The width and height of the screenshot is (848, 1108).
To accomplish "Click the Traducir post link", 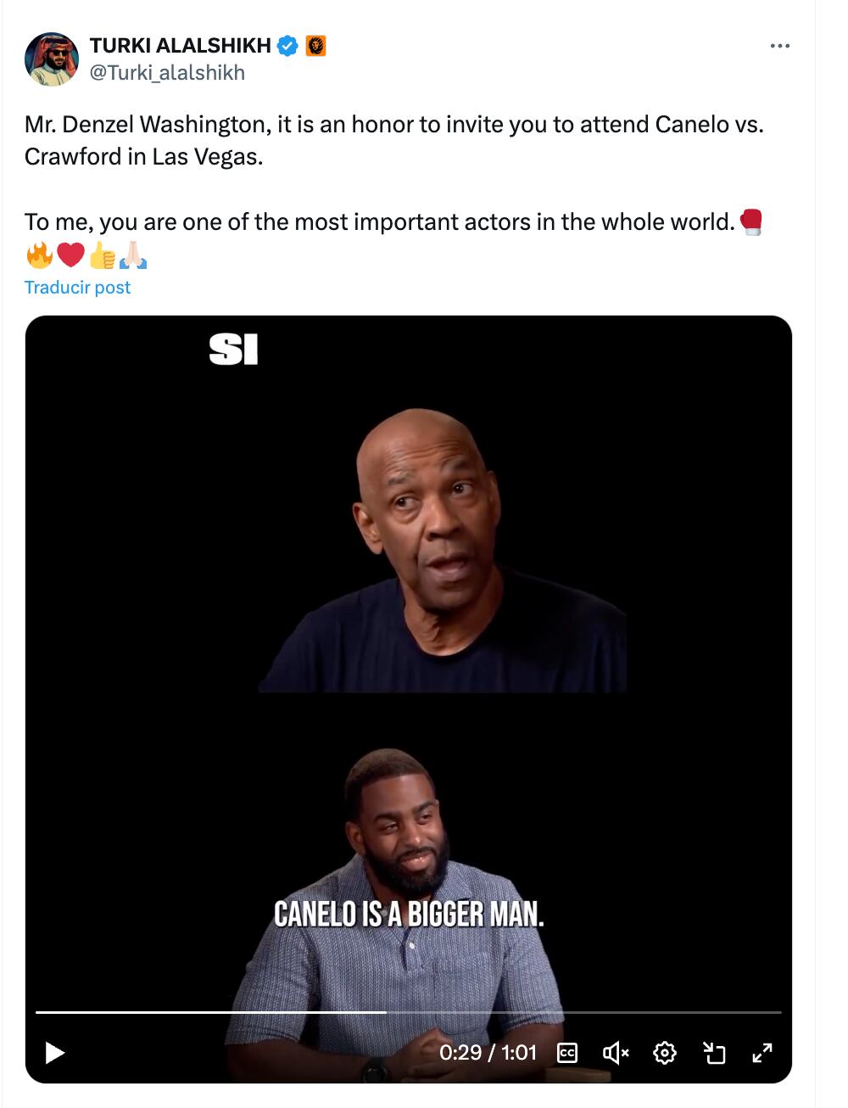I will [x=77, y=288].
